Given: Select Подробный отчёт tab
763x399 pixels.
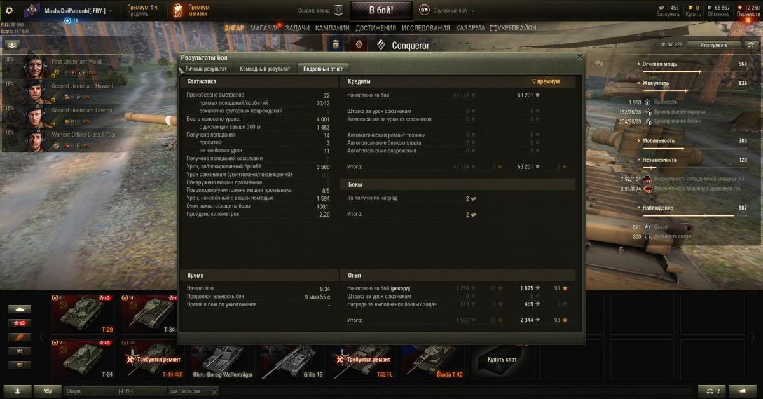Looking at the screenshot, I should point(323,69).
